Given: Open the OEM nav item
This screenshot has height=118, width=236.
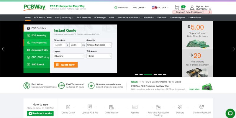Looking at the screenshot, I should point(112,18).
